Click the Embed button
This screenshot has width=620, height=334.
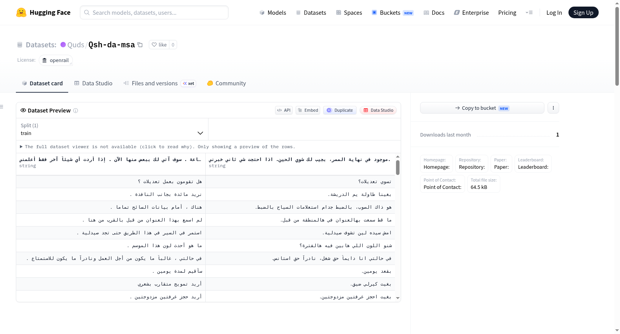coord(308,110)
